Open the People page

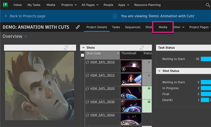[x=108, y=5]
